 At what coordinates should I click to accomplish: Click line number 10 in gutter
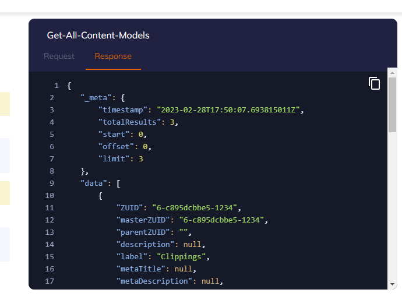coord(50,196)
